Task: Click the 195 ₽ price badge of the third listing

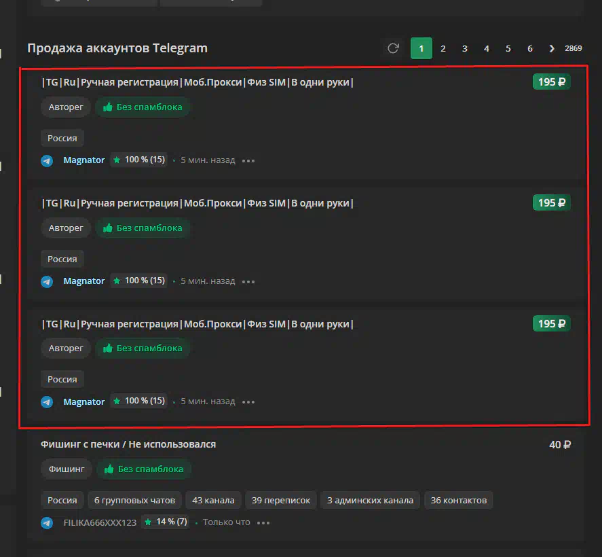Action: point(551,324)
